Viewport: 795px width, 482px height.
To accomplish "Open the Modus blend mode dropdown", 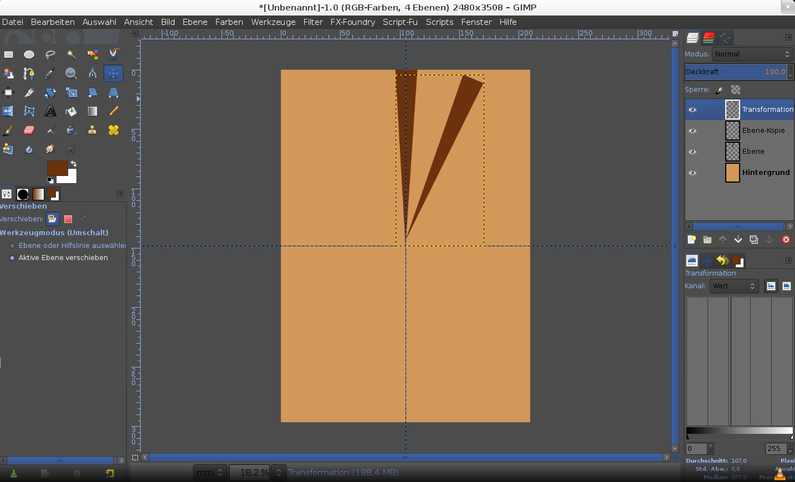I will pyautogui.click(x=752, y=54).
